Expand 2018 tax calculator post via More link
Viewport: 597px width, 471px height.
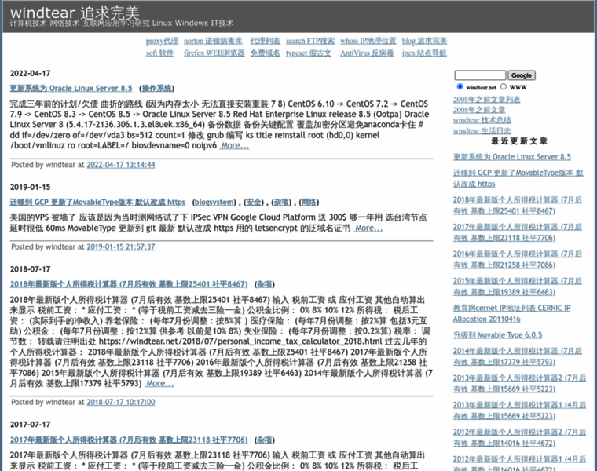point(159,383)
